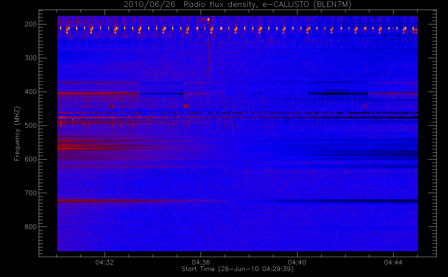Click the 200 frequency tick label

[x=30, y=24]
